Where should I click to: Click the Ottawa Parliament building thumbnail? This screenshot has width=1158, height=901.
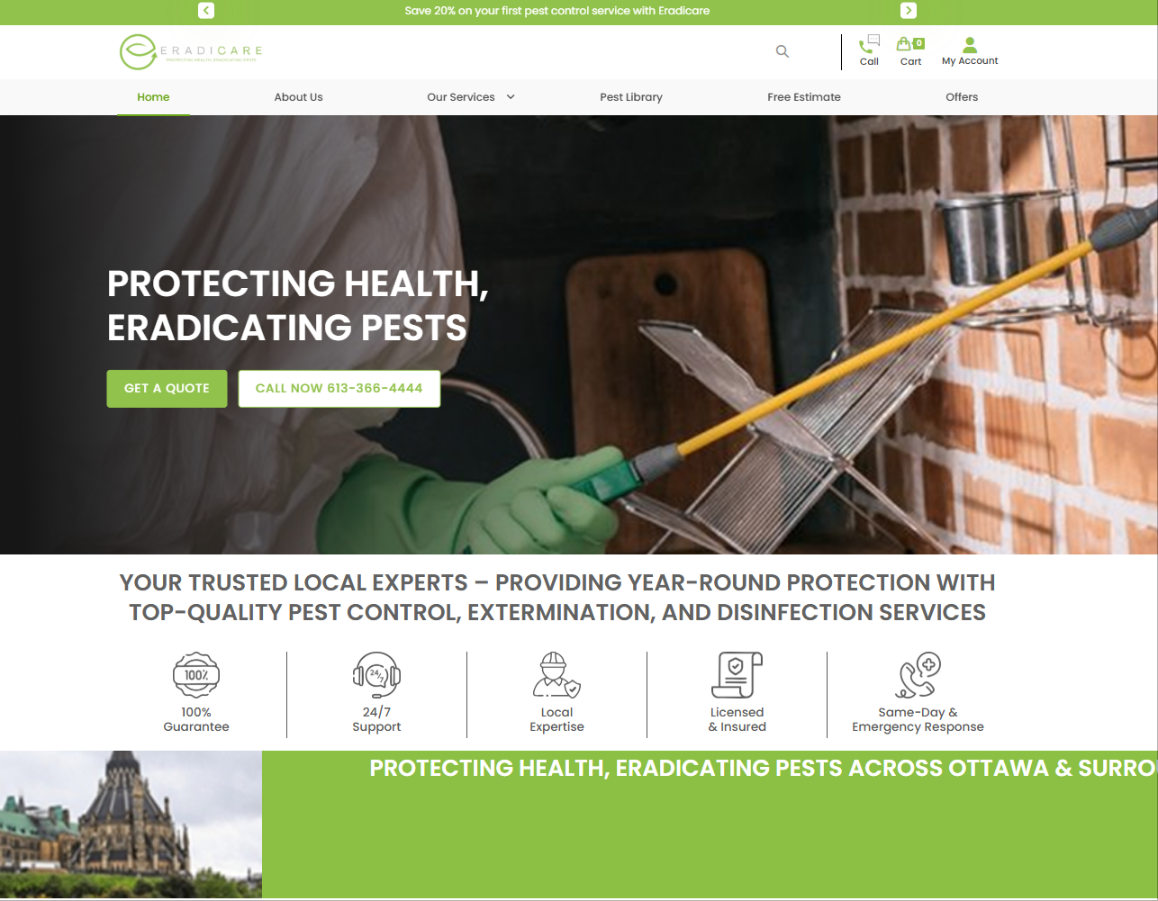(131, 824)
